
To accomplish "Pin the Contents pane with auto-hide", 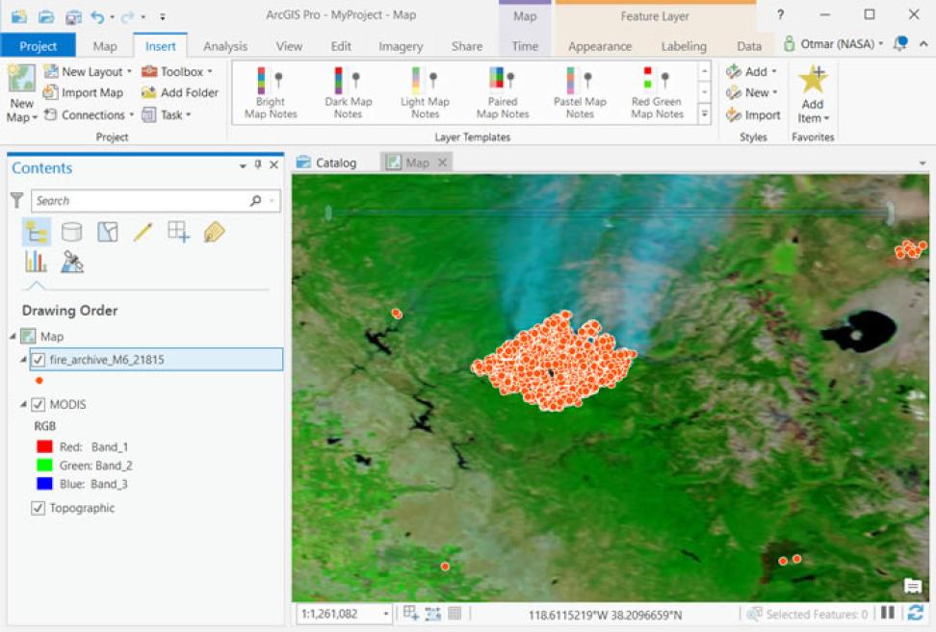I will (258, 164).
